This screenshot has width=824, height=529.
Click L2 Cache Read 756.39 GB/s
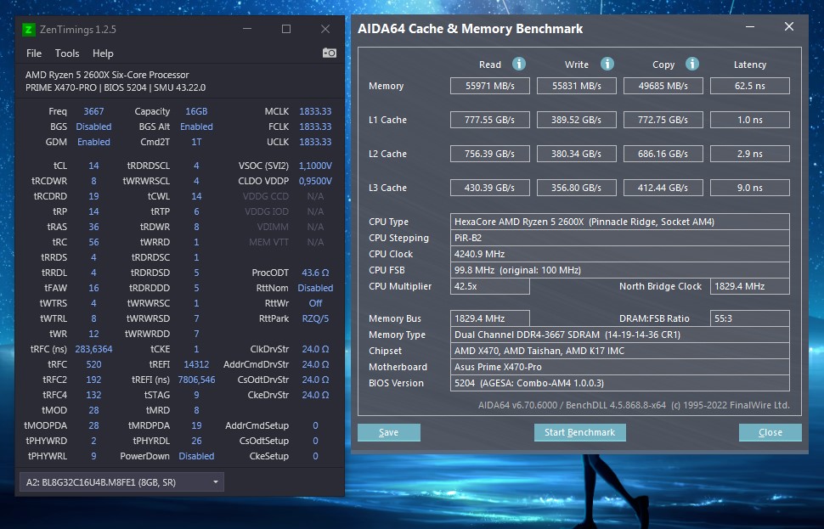tap(490, 154)
